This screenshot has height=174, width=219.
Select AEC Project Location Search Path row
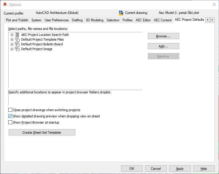pyautogui.click(x=45, y=35)
